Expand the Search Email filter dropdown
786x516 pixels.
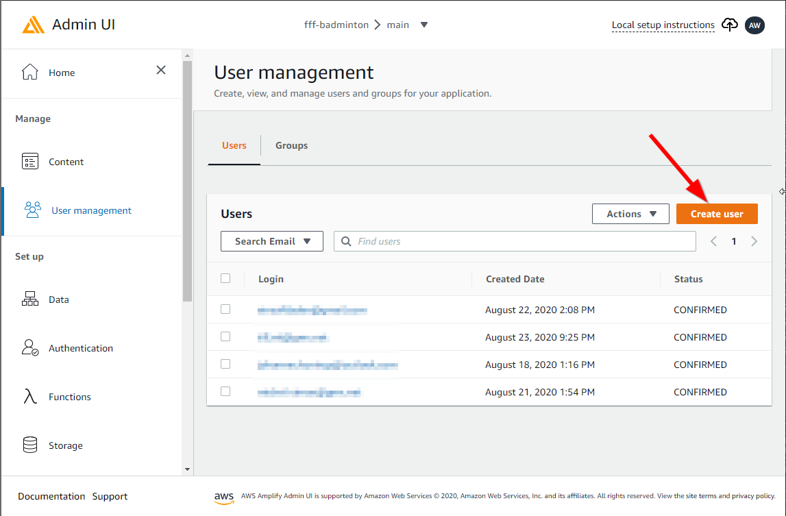tap(271, 241)
